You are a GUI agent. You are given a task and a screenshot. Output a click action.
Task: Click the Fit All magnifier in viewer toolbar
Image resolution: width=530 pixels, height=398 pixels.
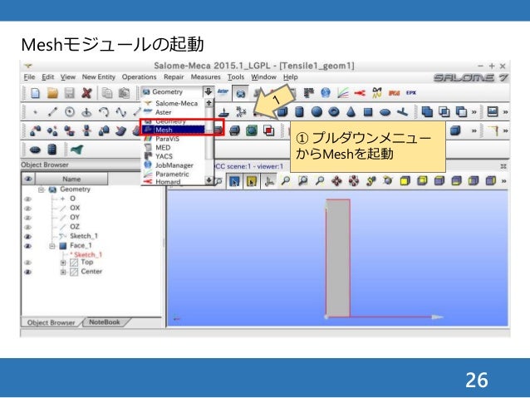coord(286,181)
